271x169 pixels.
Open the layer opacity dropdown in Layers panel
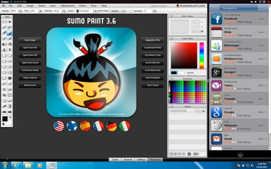tap(203, 112)
